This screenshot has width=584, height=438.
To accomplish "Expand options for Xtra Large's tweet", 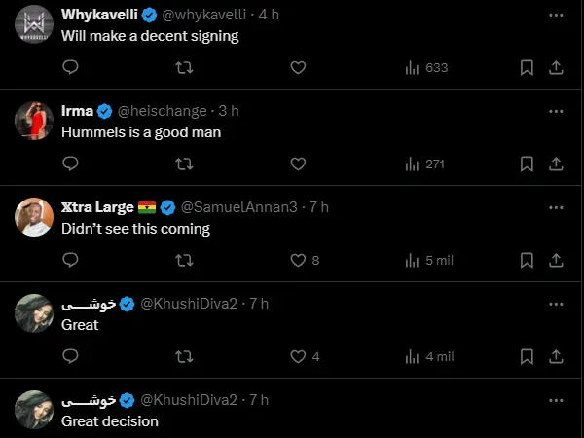I will tap(556, 207).
